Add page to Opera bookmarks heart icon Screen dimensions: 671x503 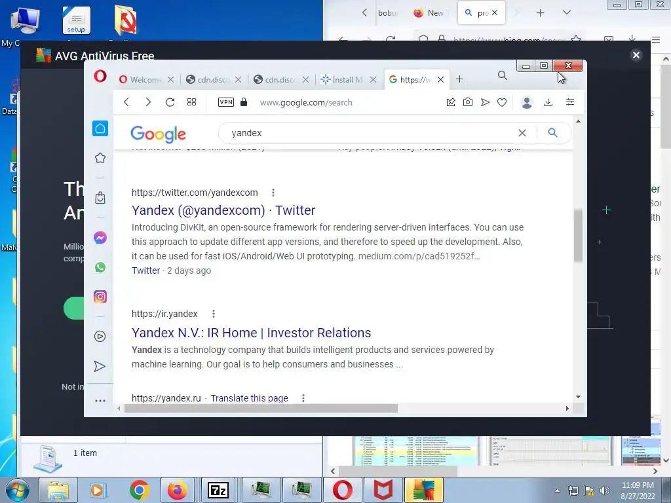(x=502, y=102)
